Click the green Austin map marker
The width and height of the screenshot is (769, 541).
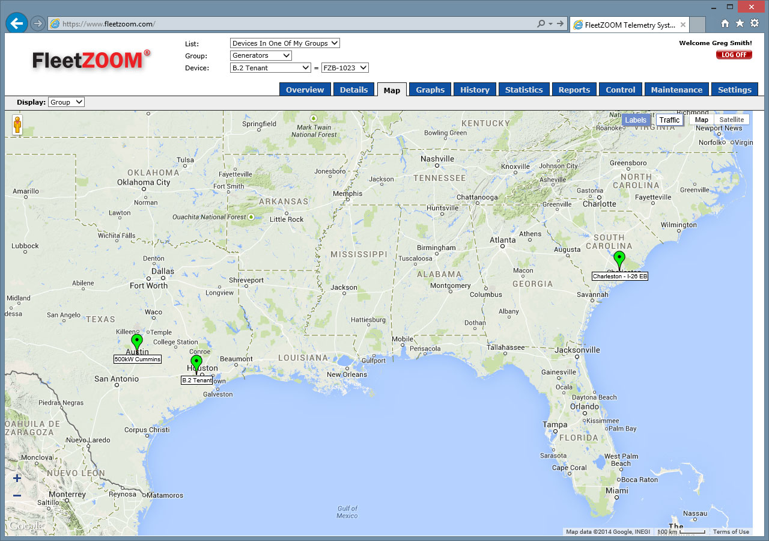(137, 343)
